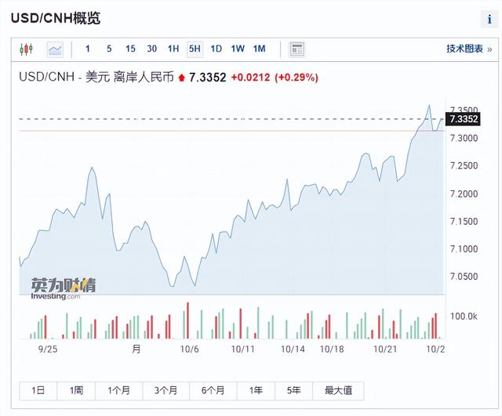Switch to the 1D interval
This screenshot has width=502, height=416.
pos(216,49)
